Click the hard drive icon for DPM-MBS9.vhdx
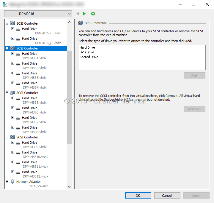 pos(18,143)
